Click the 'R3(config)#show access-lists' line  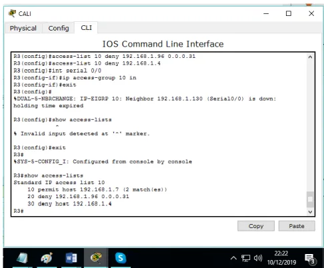click(63, 120)
